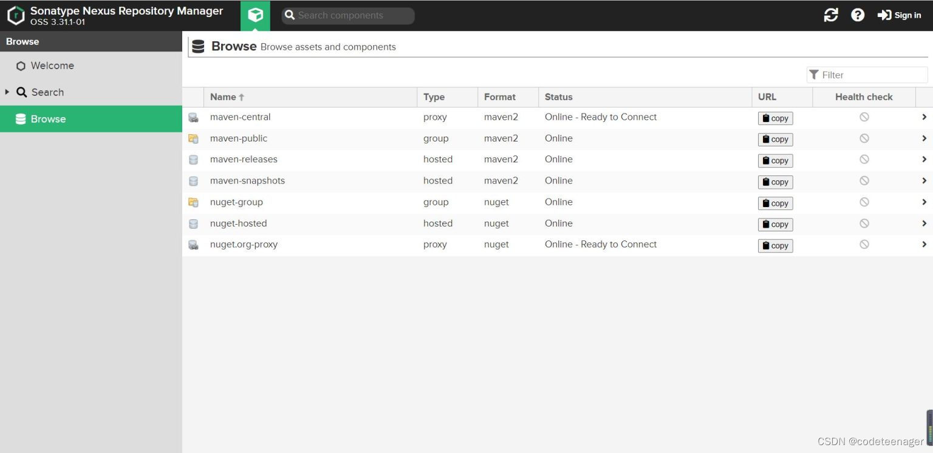
Task: Click the maven-snapshots hosted repository icon
Action: click(193, 182)
